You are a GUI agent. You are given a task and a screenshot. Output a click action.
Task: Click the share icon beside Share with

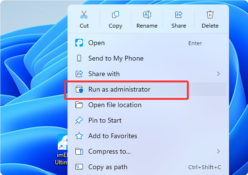pyautogui.click(x=79, y=74)
